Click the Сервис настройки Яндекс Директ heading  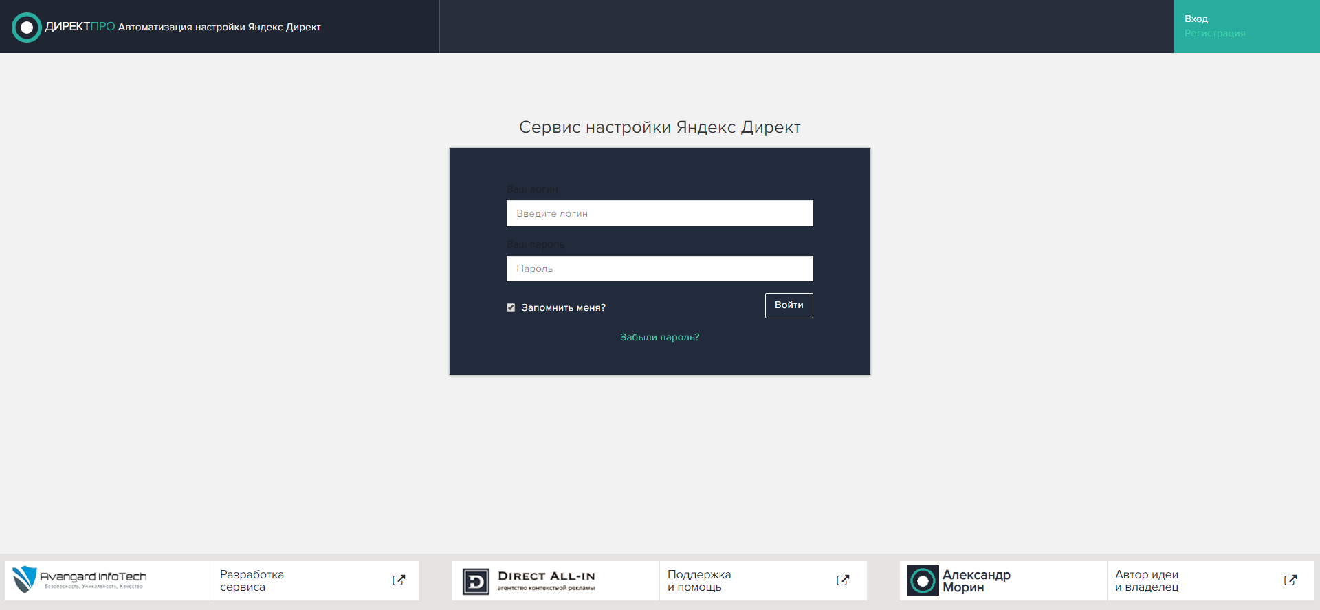pyautogui.click(x=660, y=127)
